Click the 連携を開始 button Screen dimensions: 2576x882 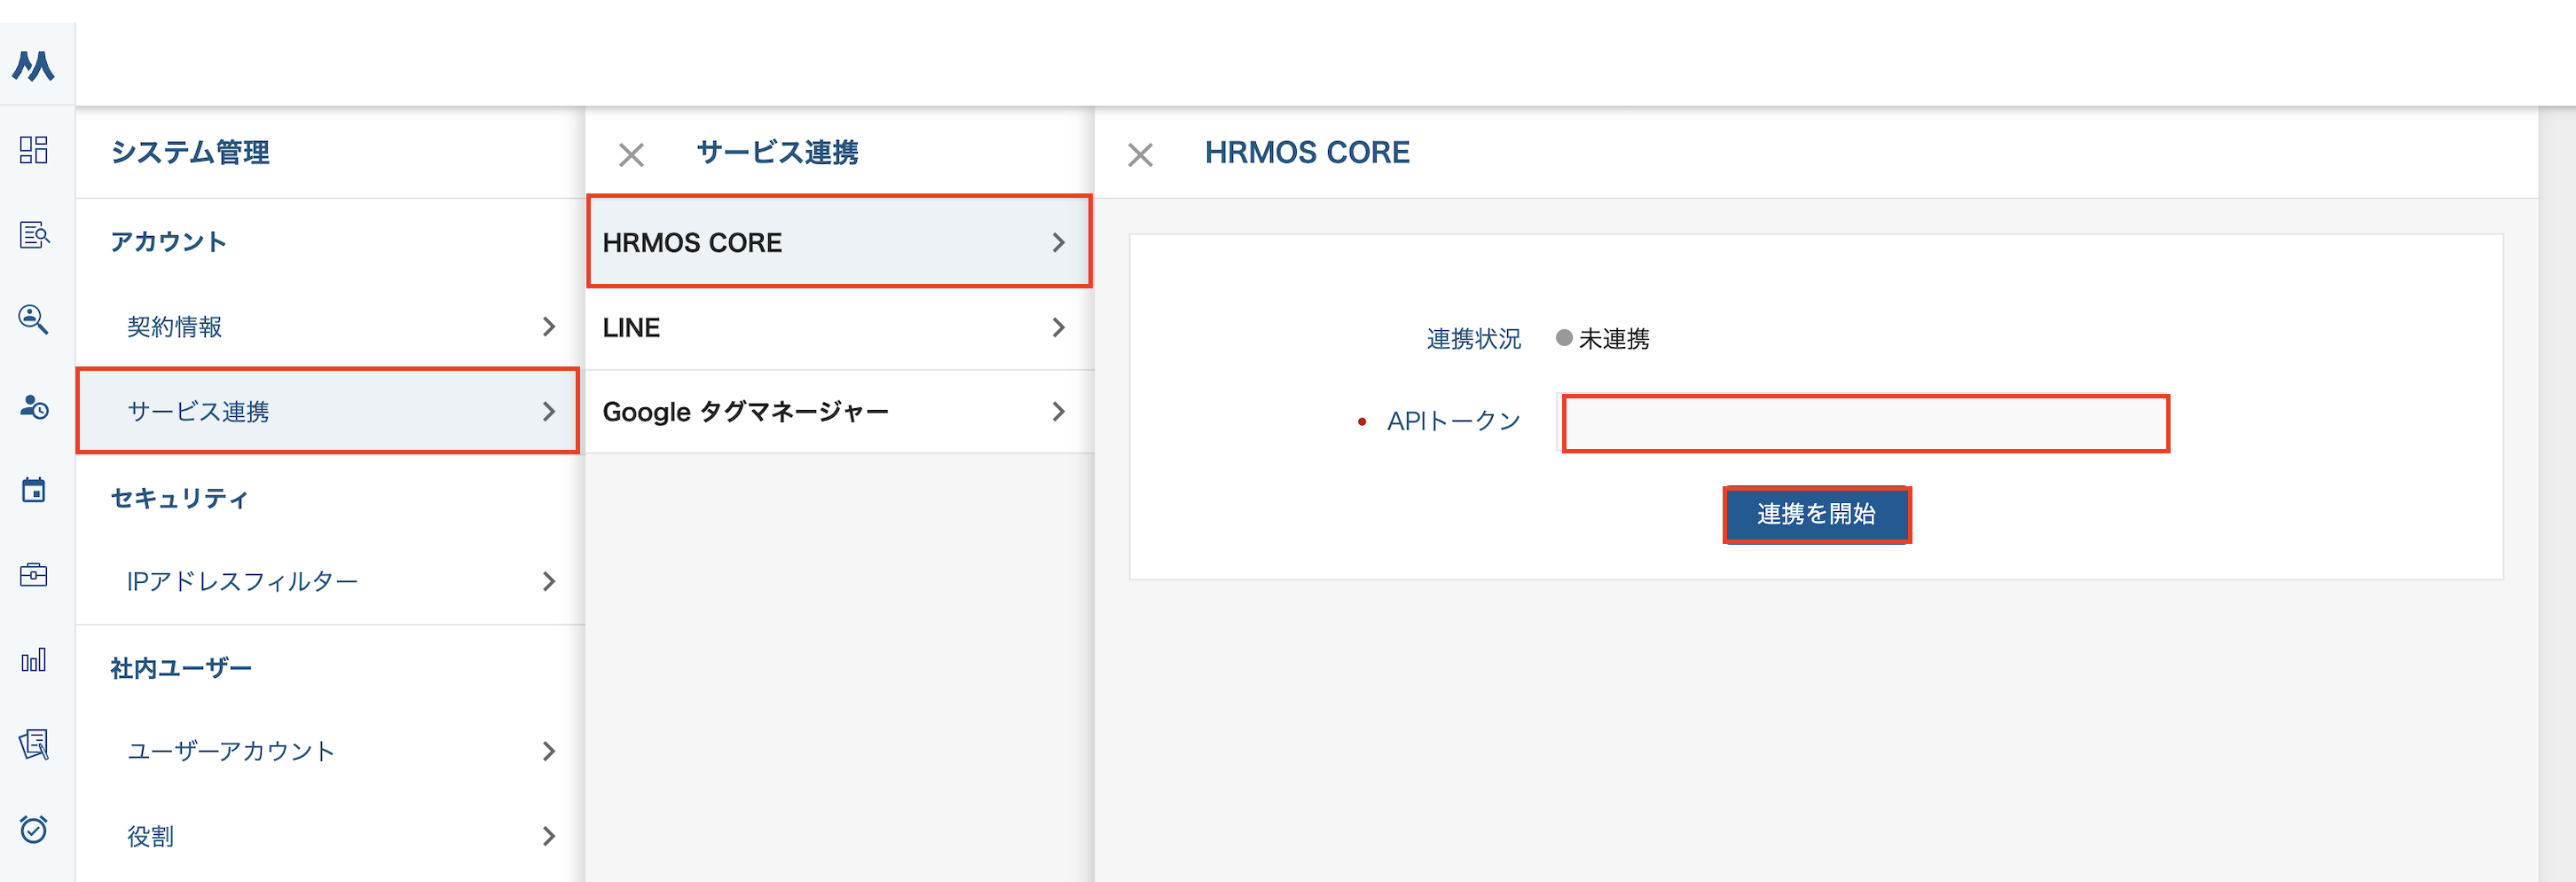[1816, 514]
